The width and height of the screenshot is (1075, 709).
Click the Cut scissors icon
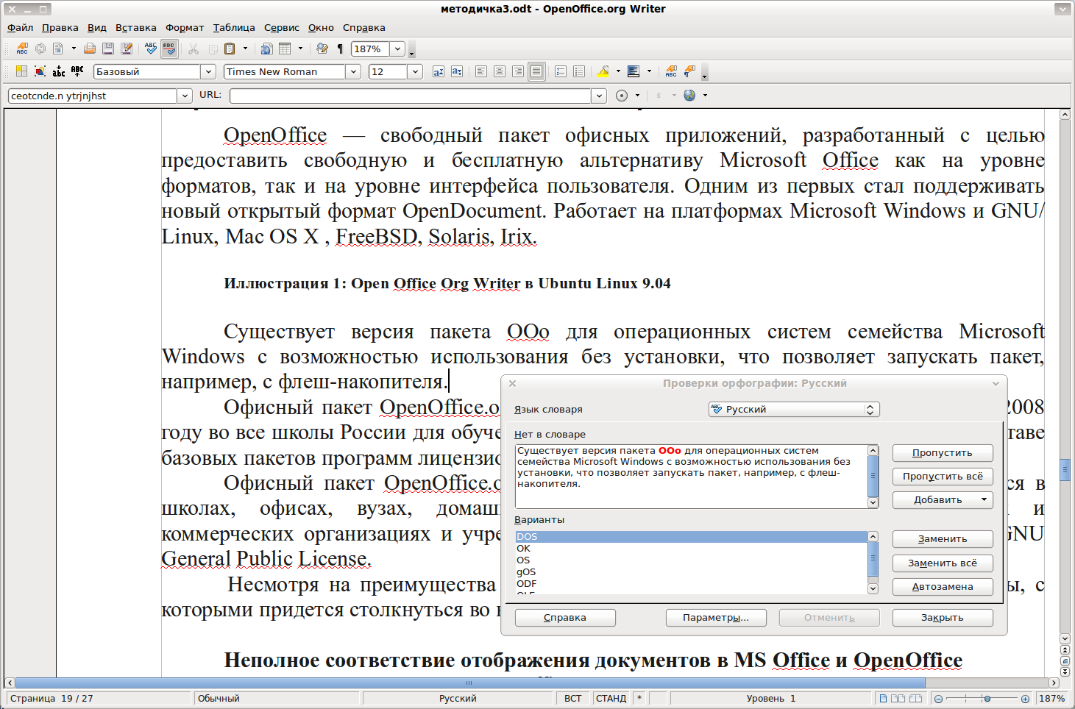click(x=194, y=49)
